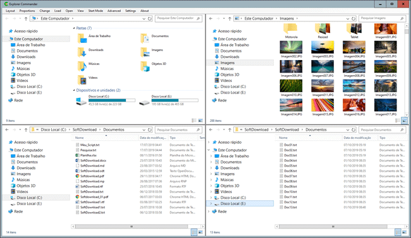Open the Settings menu
Screen dimensions: 411x238
pos(130,11)
